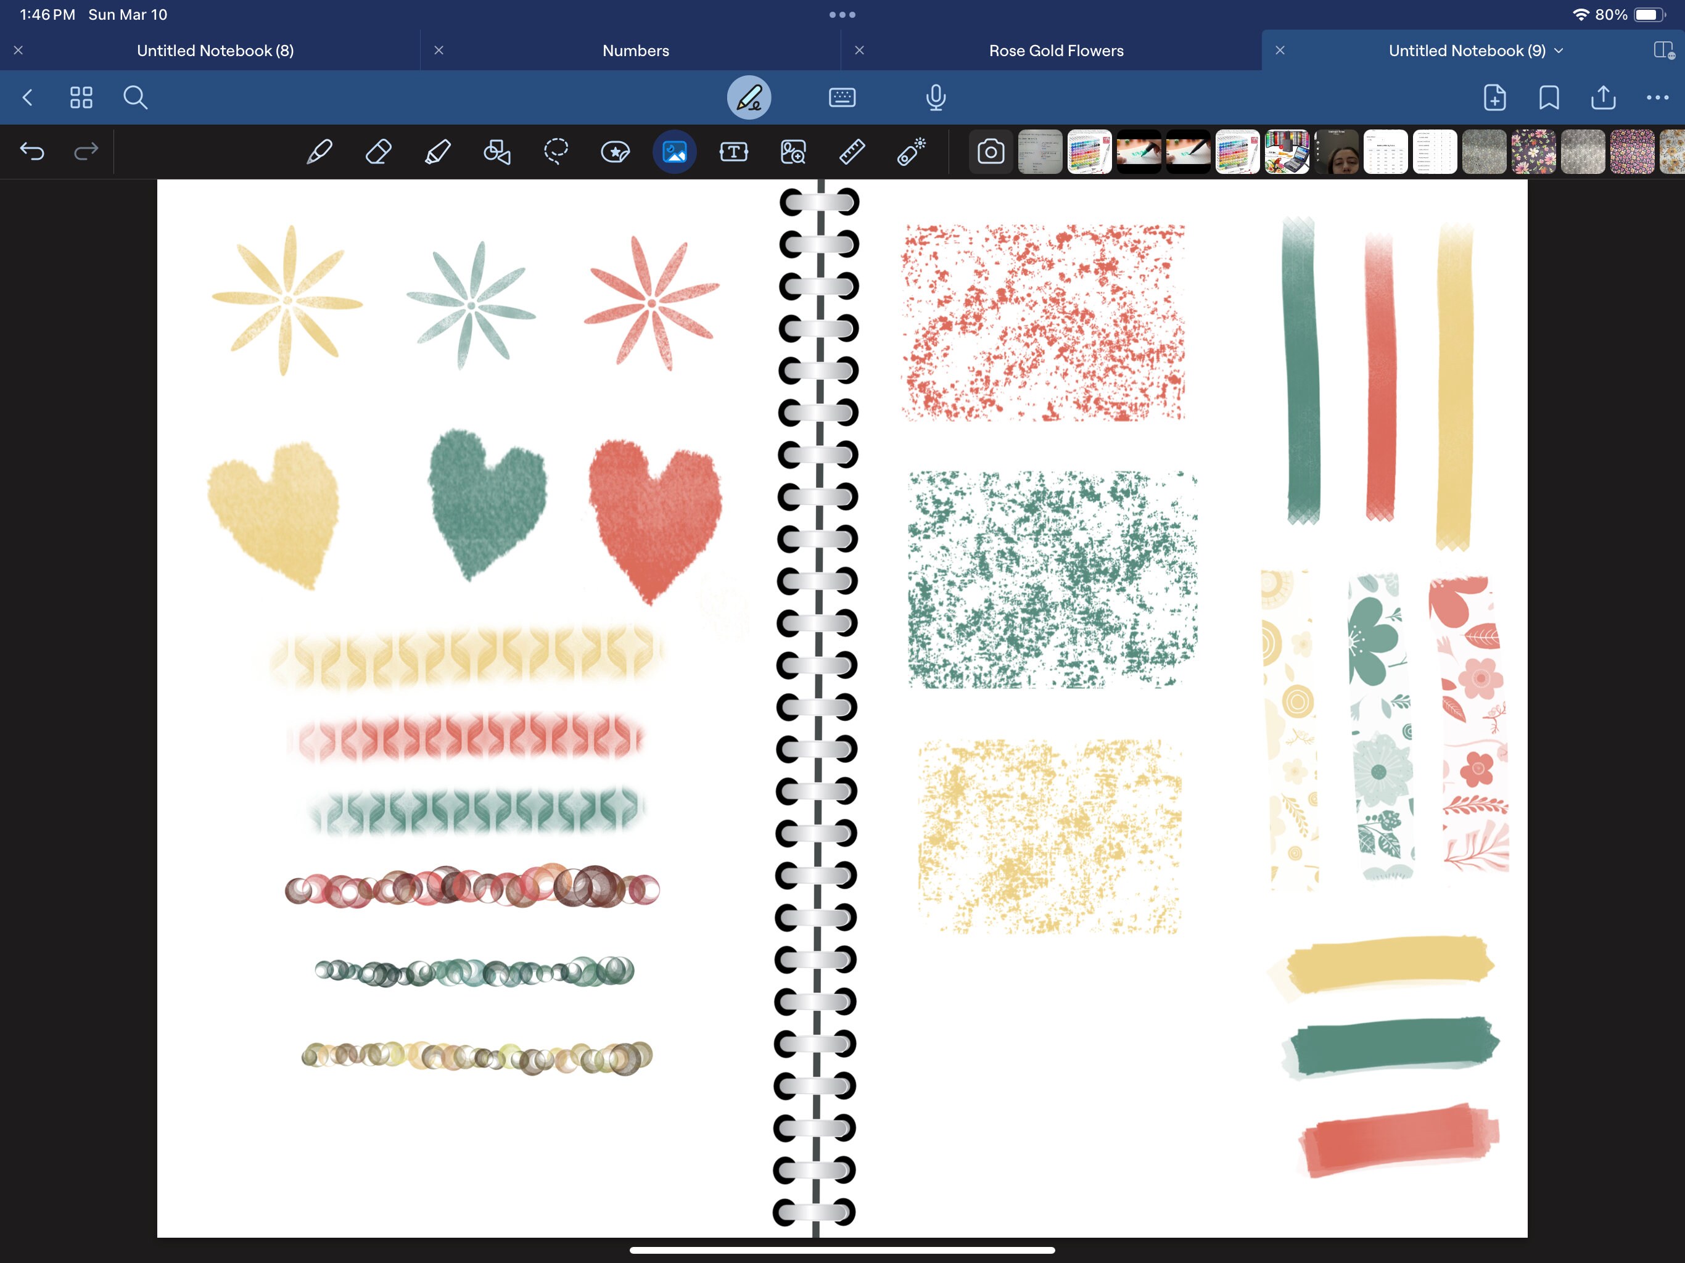This screenshot has width=1685, height=1263.
Task: Select the woman's face photo thumbnail
Action: click(x=1336, y=152)
